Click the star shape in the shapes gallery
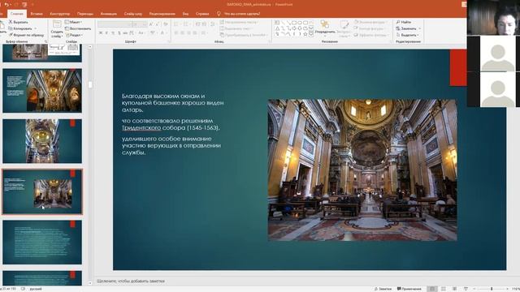The image size is (520, 292). [x=305, y=34]
